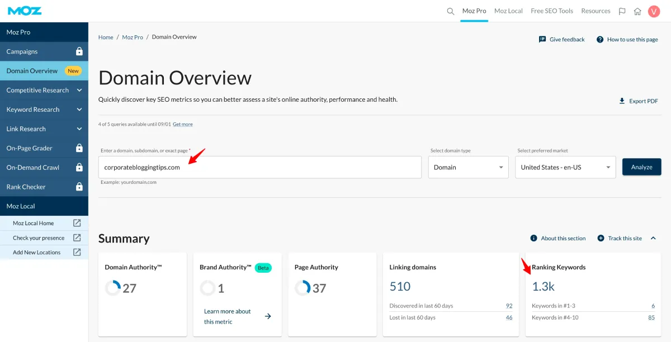Click the help question mark icon

pyautogui.click(x=600, y=40)
